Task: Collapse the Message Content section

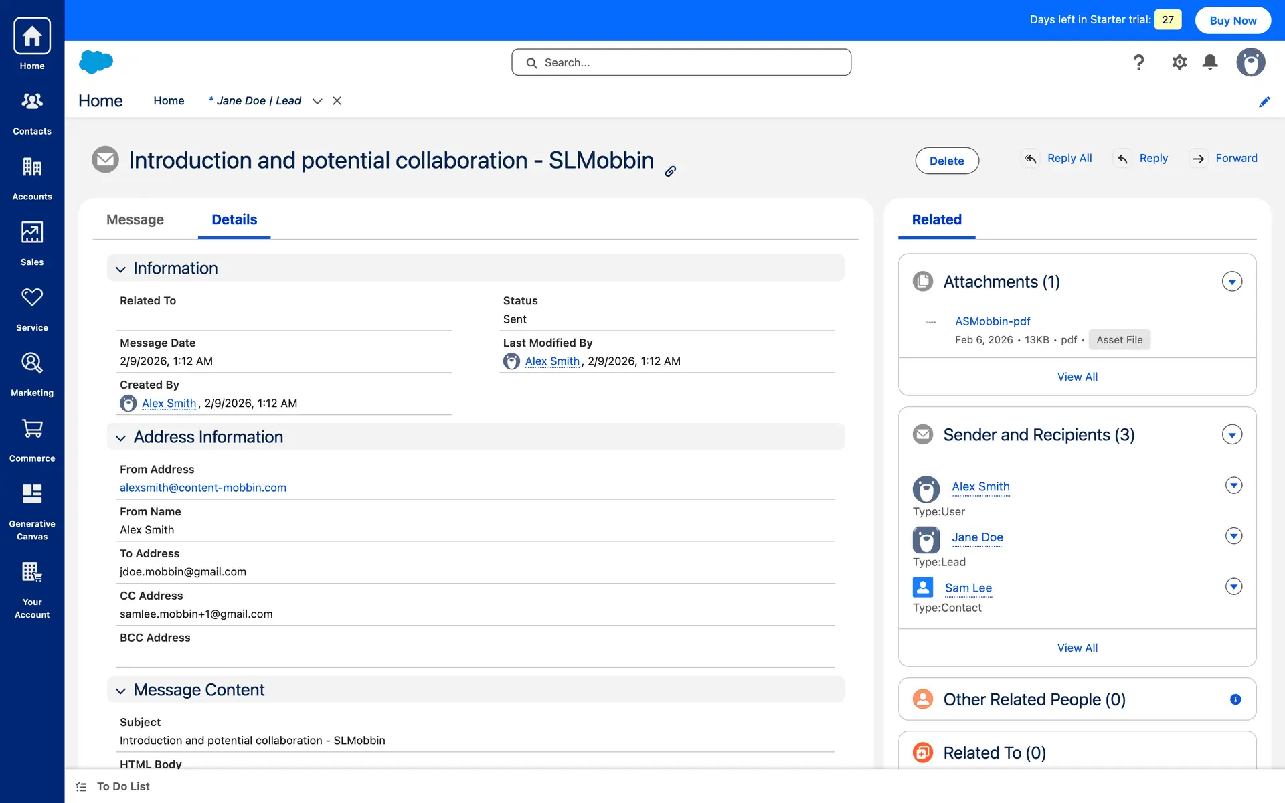Action: point(121,691)
